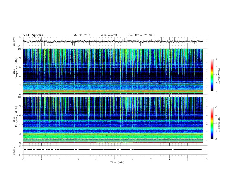The width and height of the screenshot is (232, 179).
Task: Click the 'VLF Spectra' title text
Action: [x=33, y=35]
